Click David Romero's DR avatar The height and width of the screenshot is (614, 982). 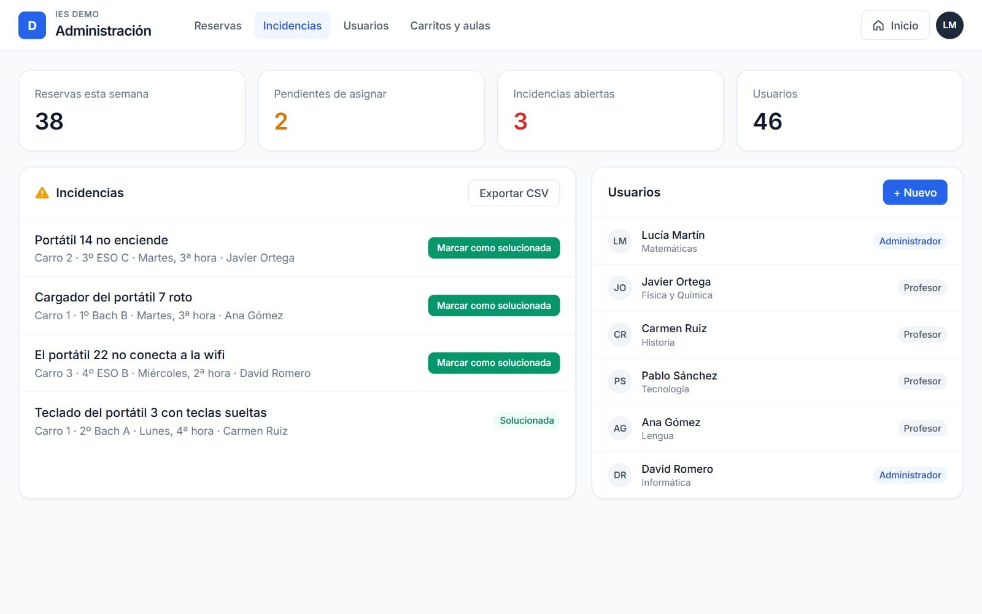click(620, 475)
